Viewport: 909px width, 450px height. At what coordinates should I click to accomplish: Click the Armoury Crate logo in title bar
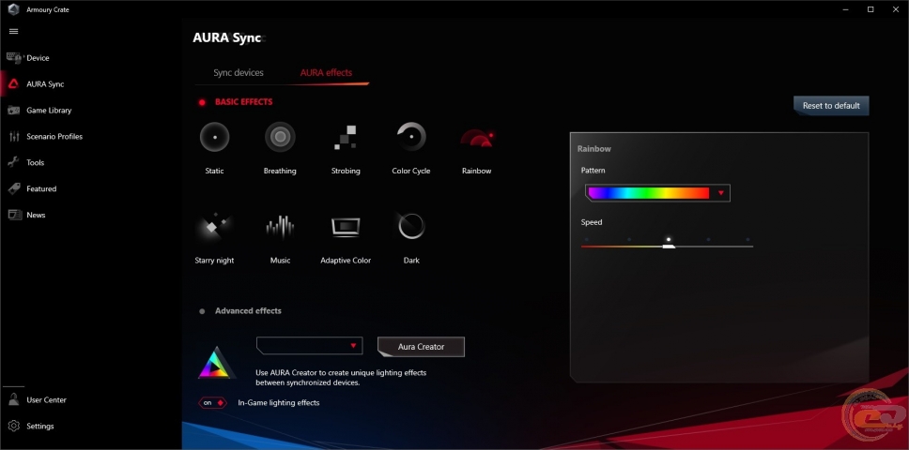click(x=13, y=9)
